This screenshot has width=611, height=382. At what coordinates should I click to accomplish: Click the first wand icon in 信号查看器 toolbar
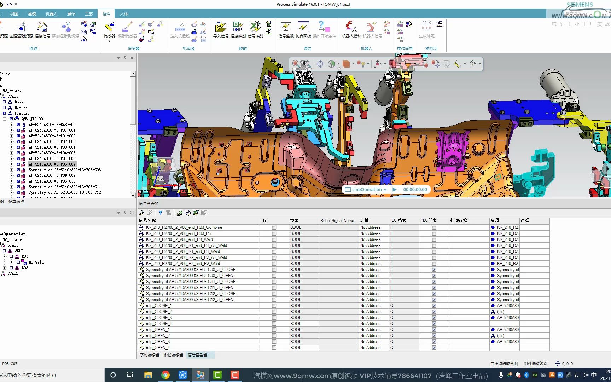click(141, 213)
